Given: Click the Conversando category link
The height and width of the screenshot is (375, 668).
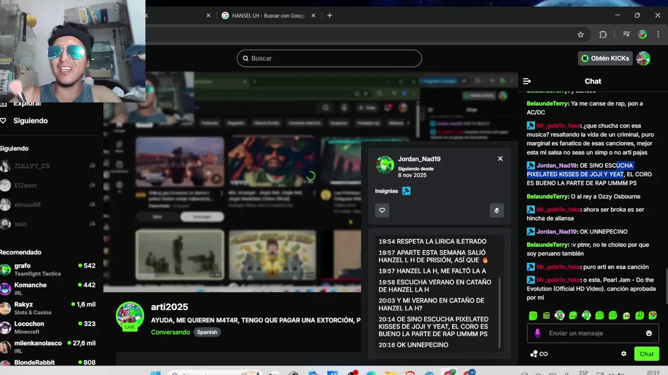Looking at the screenshot, I should point(170,332).
